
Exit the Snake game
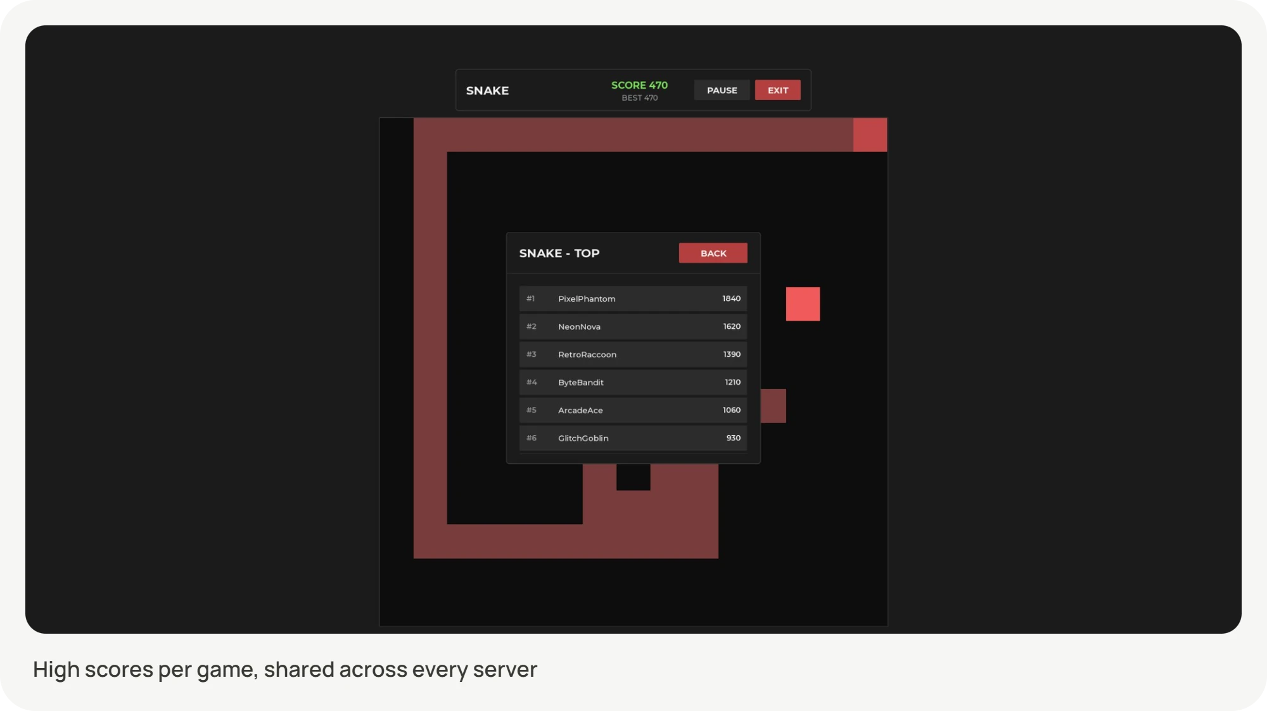(x=777, y=90)
